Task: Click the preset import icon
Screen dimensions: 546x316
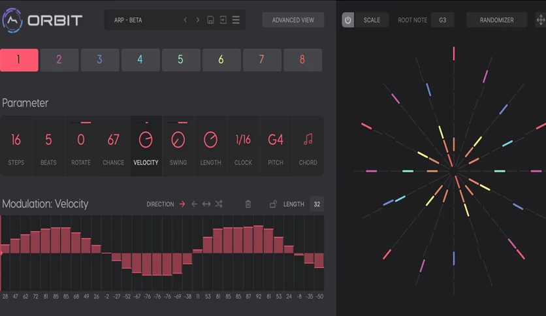Action: [x=223, y=20]
